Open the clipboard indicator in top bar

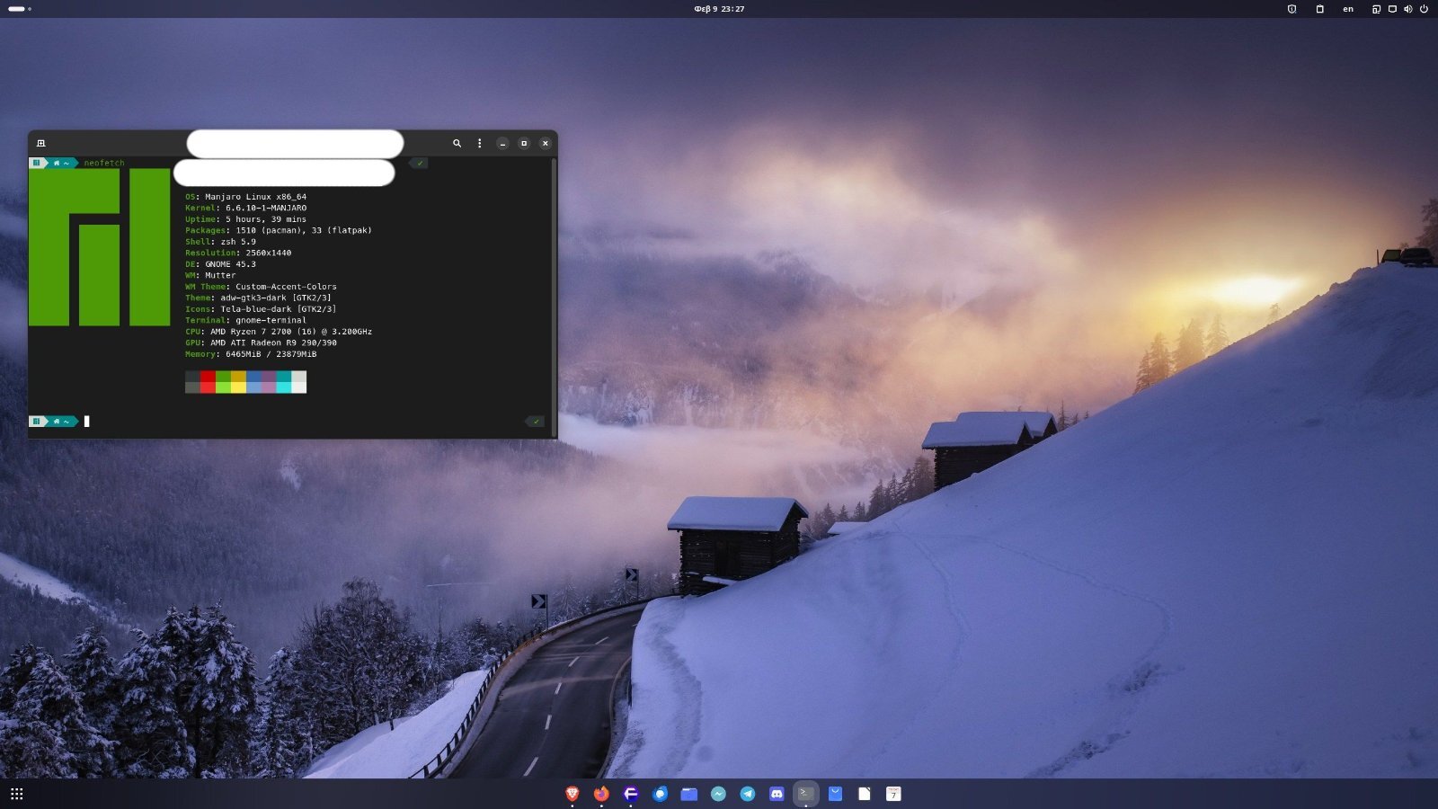(1319, 9)
